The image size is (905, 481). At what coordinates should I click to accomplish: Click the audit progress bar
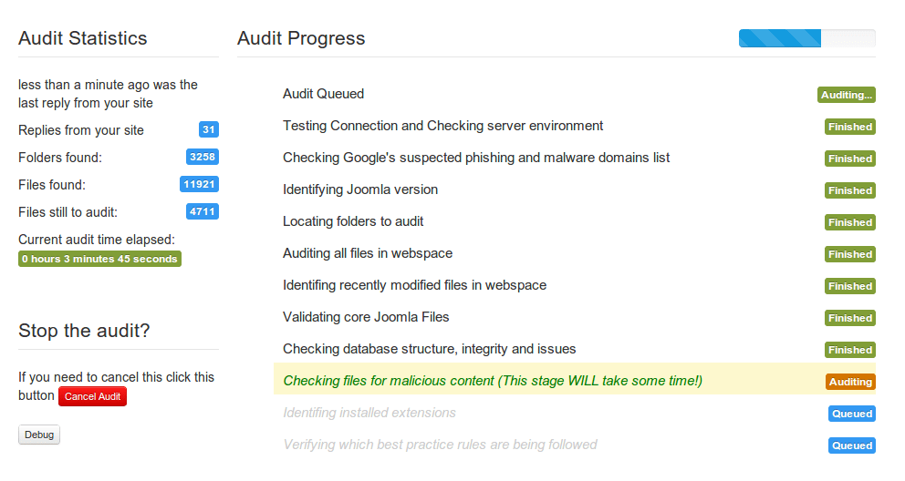(806, 38)
